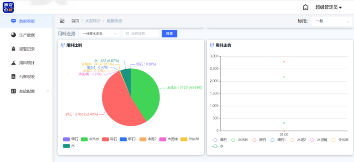Open the home icon in header
354x162 pixels.
point(305,7)
